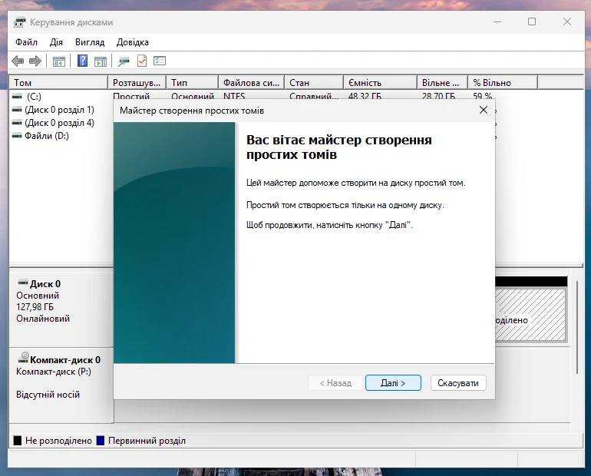Select the (C:) volume label
The image size is (591, 476).
(x=34, y=97)
